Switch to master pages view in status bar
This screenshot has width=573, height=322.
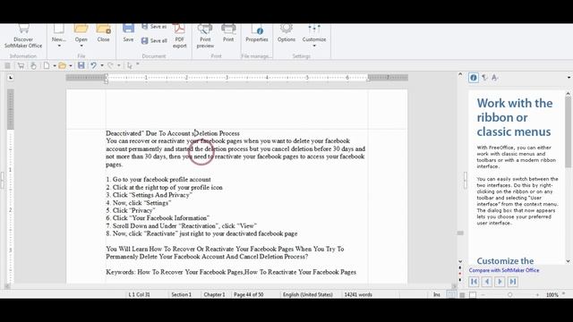point(462,294)
